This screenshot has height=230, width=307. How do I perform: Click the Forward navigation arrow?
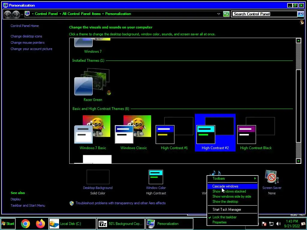pyautogui.click(x=16, y=14)
